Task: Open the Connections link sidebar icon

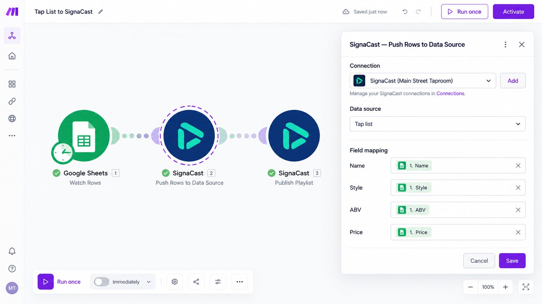Action: 12,101
